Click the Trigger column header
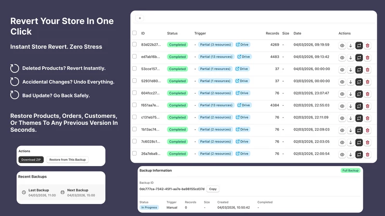This screenshot has height=216, width=385. 200,33
